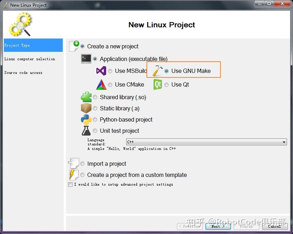The image size is (293, 234).
Task: Click the Language standard label
Action: click(97, 142)
